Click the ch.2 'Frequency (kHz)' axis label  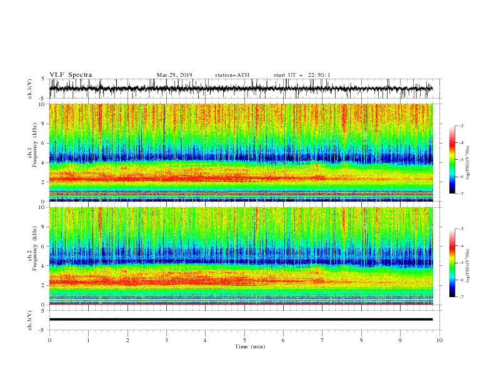coord(35,248)
